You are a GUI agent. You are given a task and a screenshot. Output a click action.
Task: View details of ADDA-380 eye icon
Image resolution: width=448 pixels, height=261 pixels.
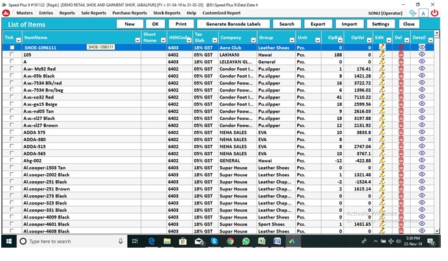coord(422,139)
